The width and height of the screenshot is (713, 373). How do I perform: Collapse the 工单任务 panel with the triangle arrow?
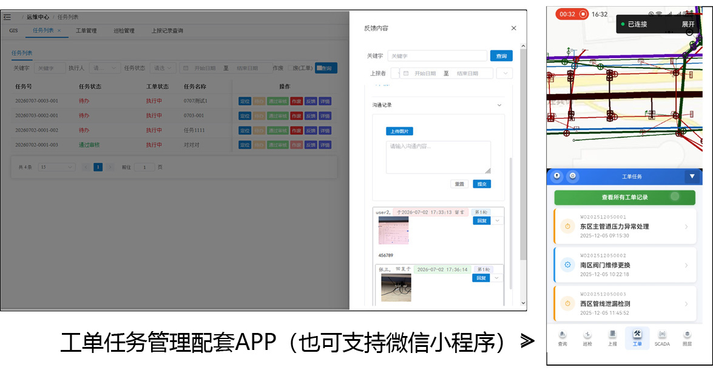click(x=692, y=176)
